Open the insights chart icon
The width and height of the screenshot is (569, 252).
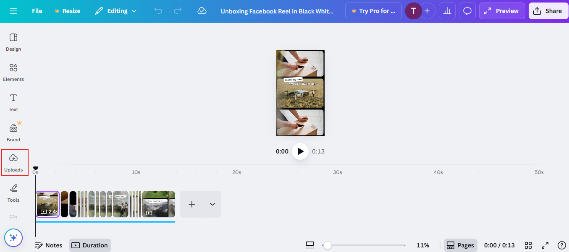pos(447,11)
